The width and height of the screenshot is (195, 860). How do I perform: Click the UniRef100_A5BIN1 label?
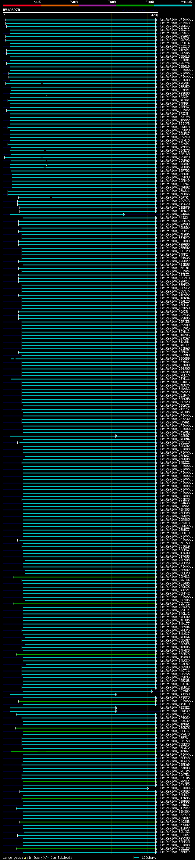(x=175, y=268)
